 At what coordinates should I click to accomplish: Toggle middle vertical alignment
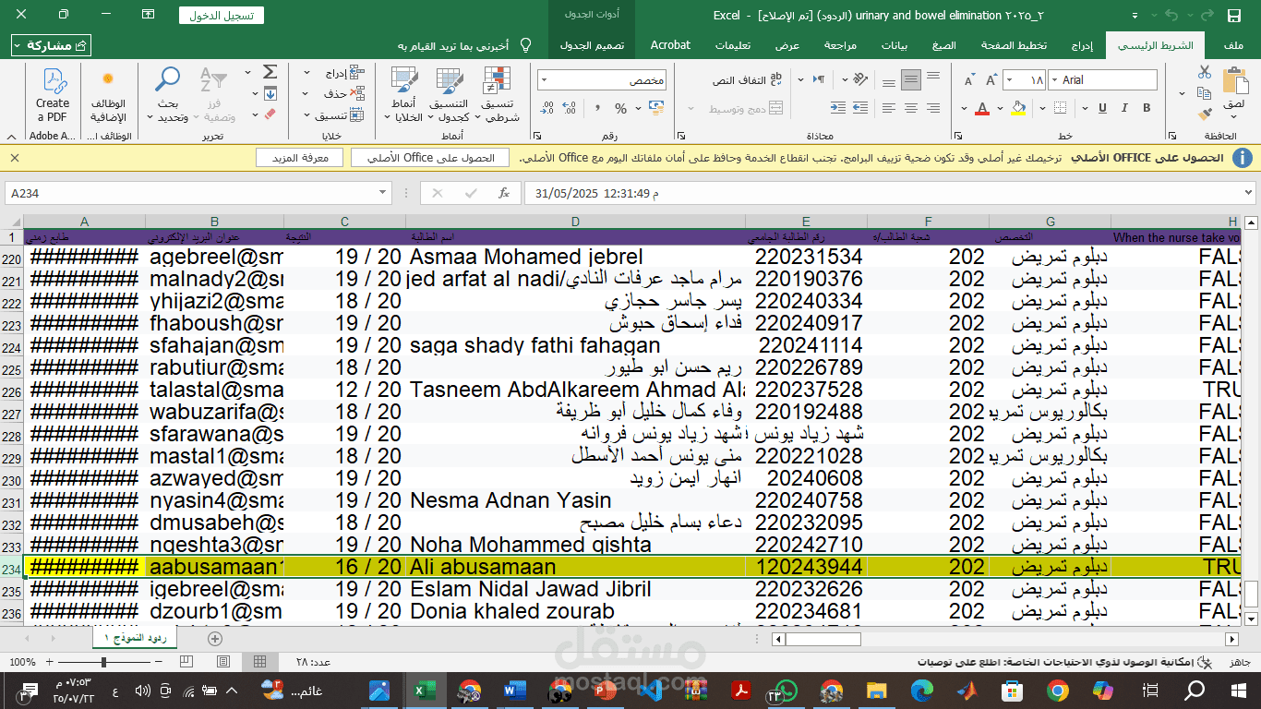911,80
